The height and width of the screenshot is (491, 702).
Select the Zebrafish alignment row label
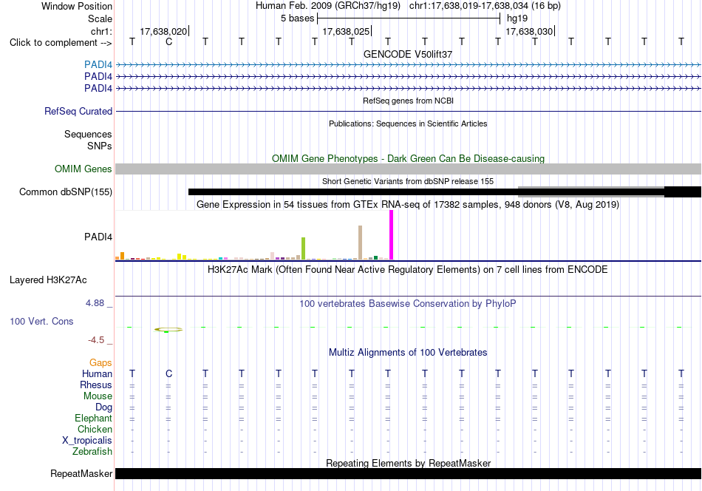pos(92,451)
